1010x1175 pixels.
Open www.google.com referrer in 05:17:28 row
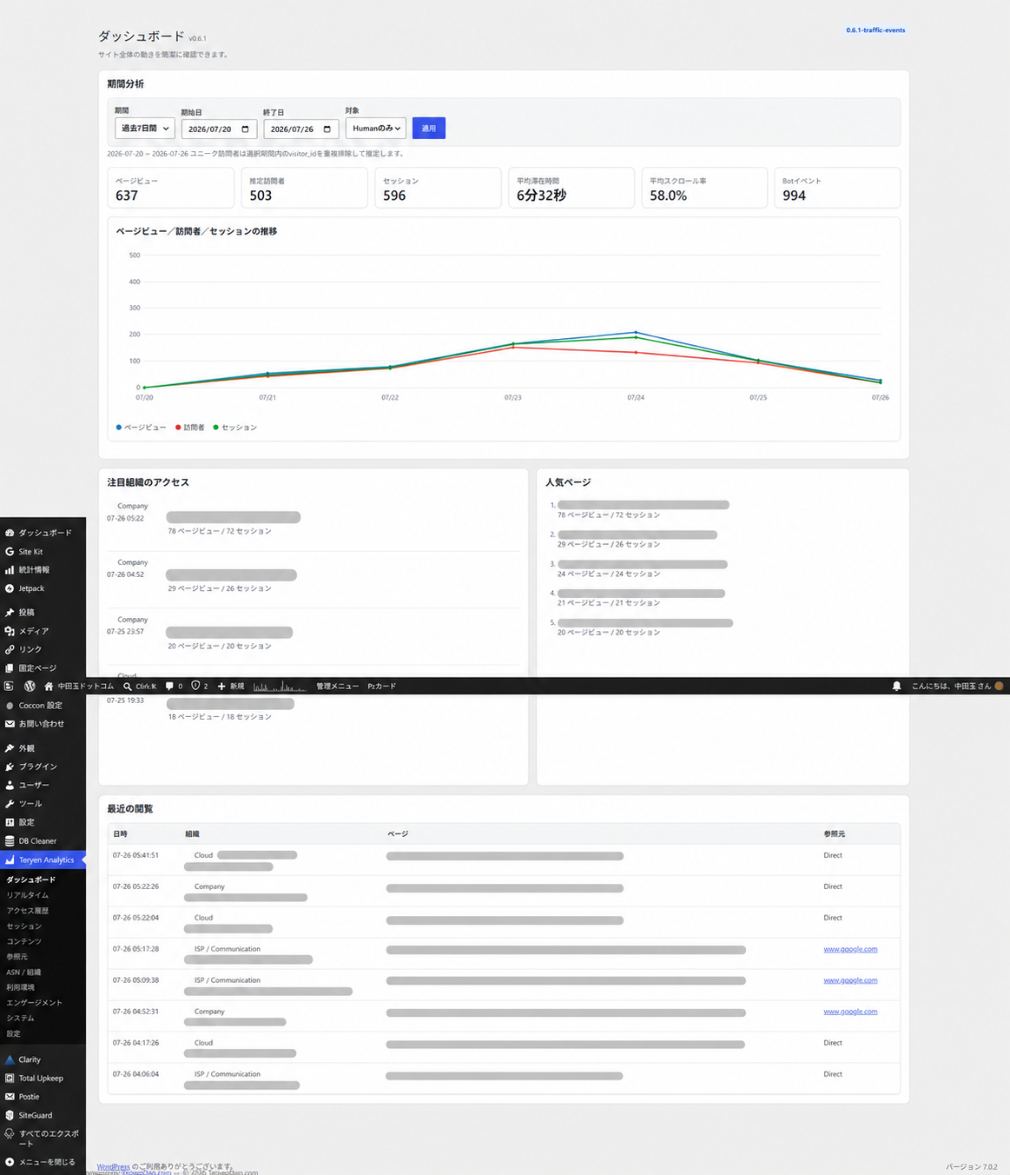850,949
